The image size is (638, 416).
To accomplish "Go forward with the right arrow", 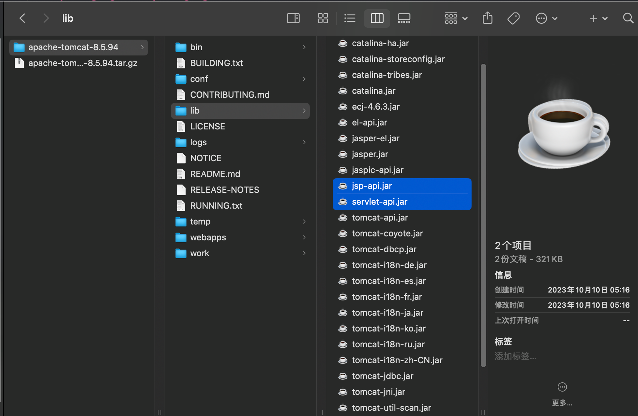I will point(46,18).
